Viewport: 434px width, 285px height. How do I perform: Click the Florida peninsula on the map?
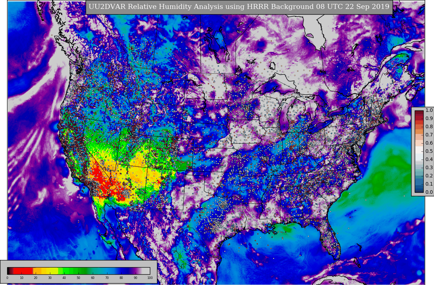(330, 239)
